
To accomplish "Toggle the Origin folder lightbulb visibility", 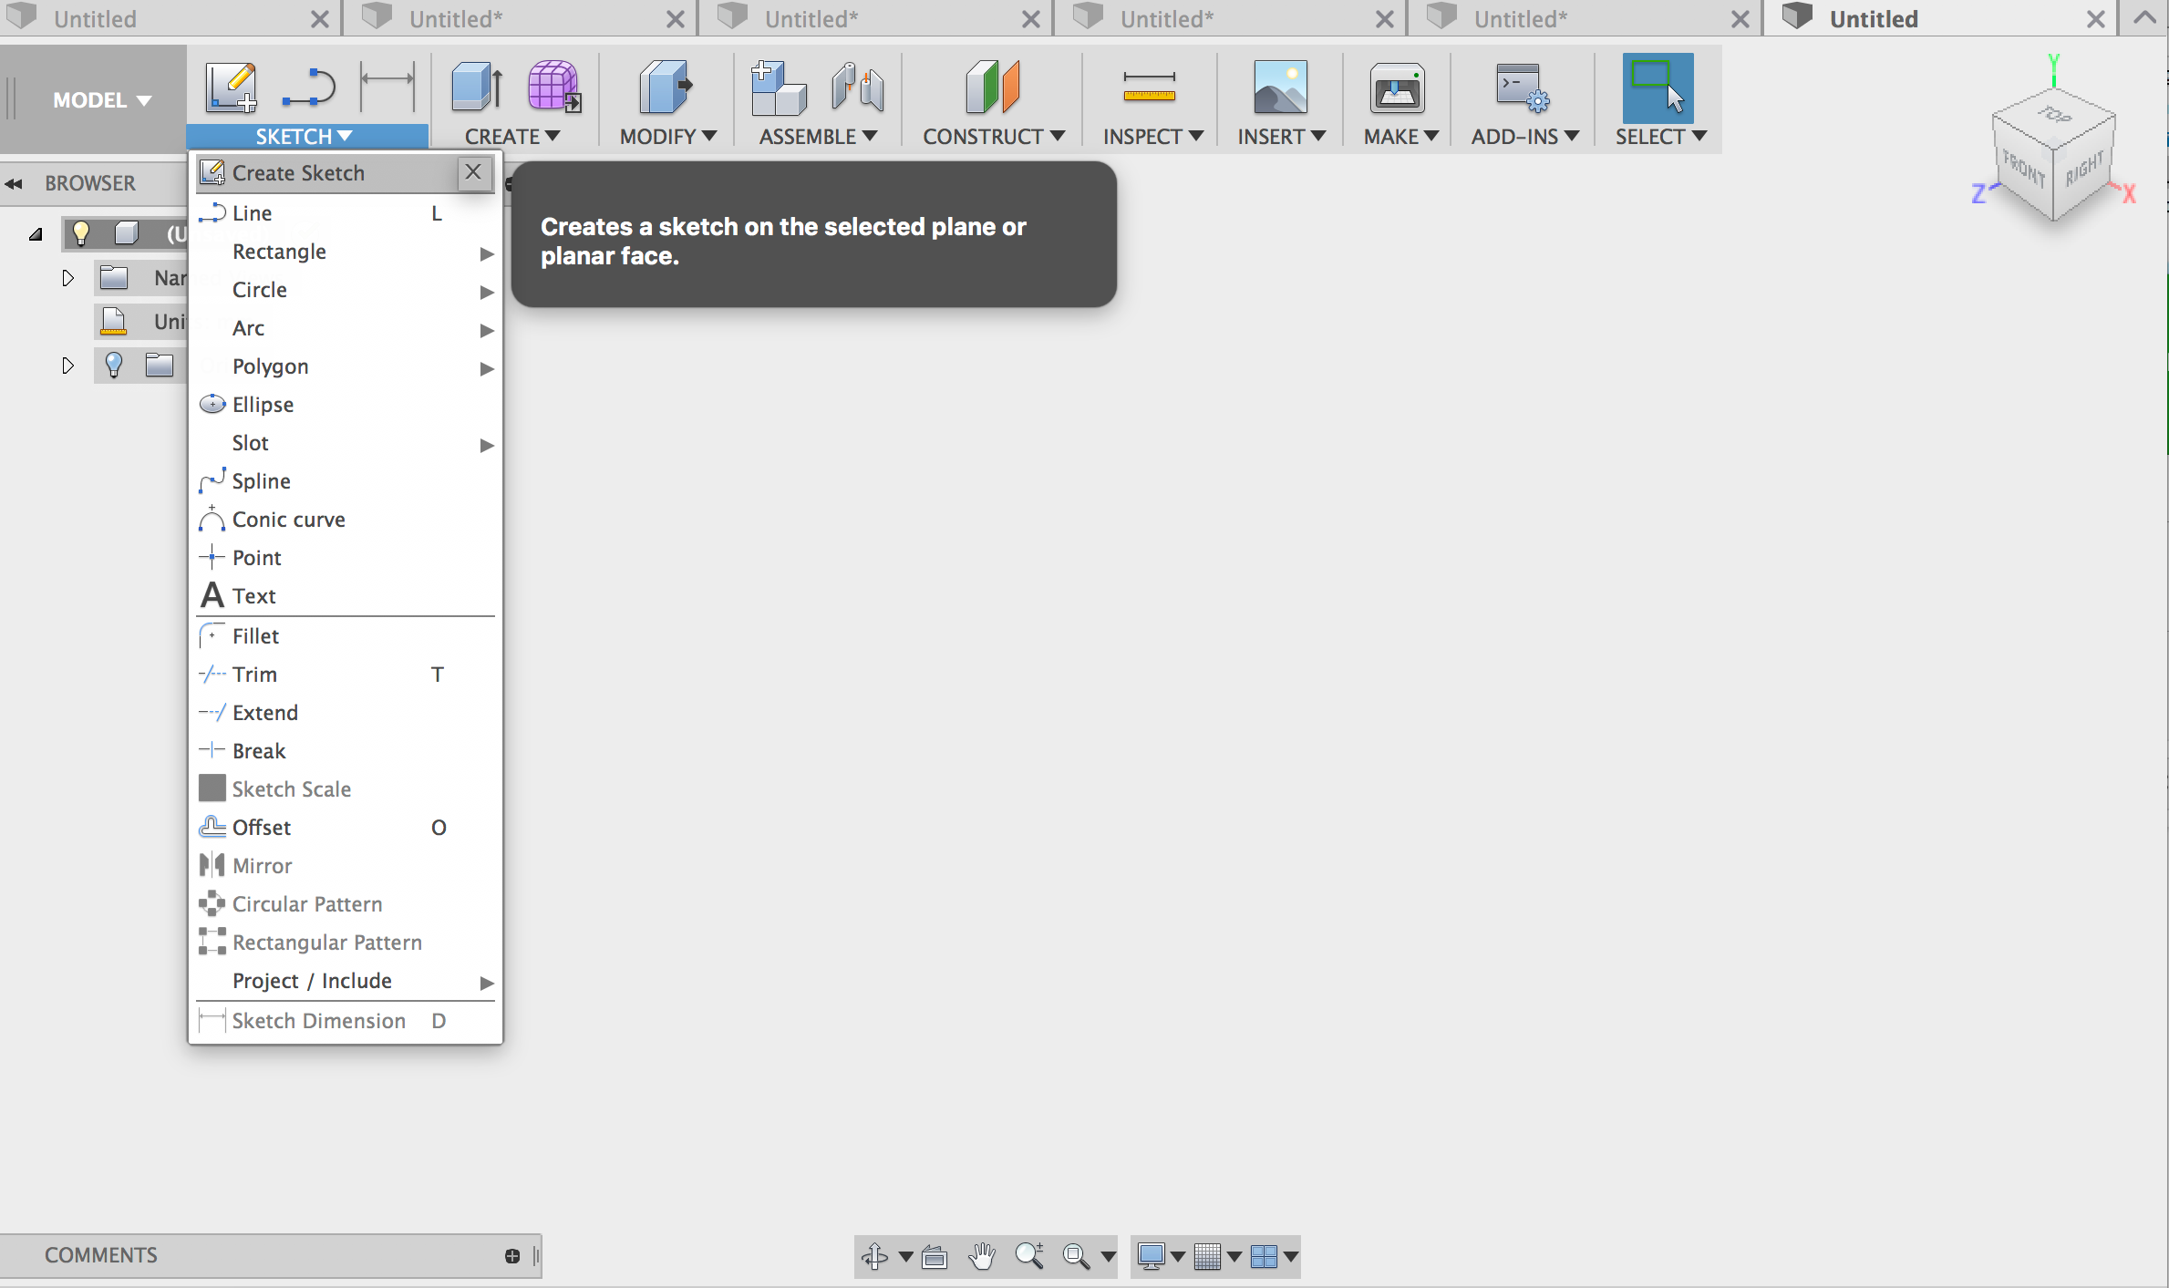I will [x=114, y=365].
